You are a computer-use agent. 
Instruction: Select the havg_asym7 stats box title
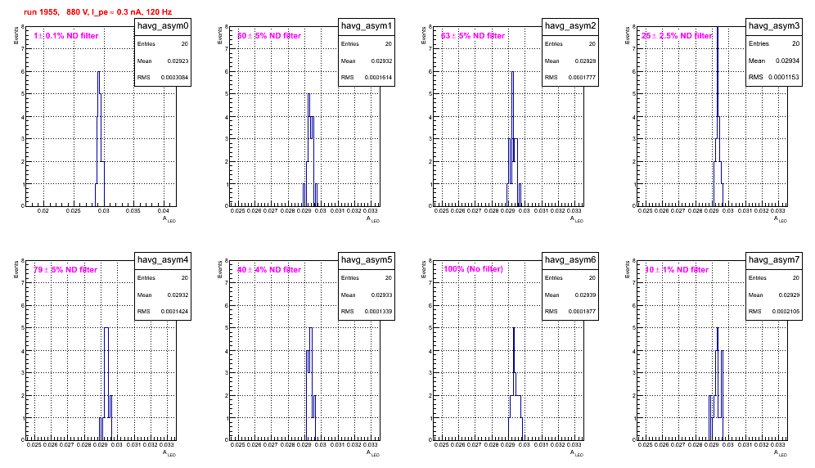point(774,260)
